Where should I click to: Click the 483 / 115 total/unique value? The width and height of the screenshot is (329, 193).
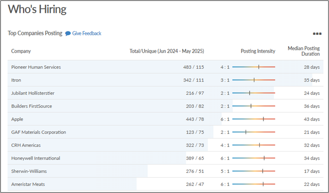[193, 67]
